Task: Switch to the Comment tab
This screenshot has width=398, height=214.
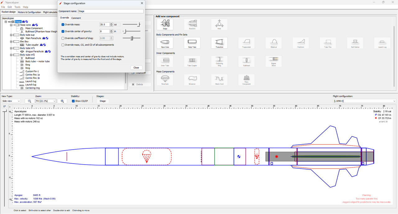Action: tap(76, 18)
